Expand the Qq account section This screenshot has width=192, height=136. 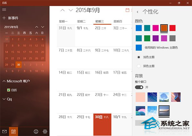(x=7, y=99)
